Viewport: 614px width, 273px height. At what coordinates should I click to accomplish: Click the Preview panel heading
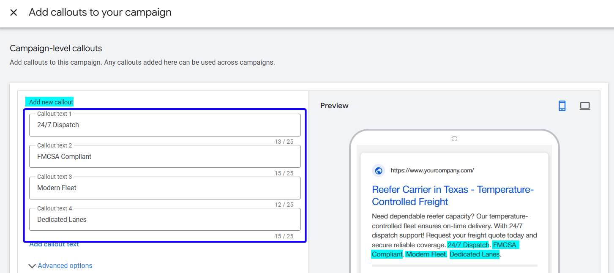(334, 105)
